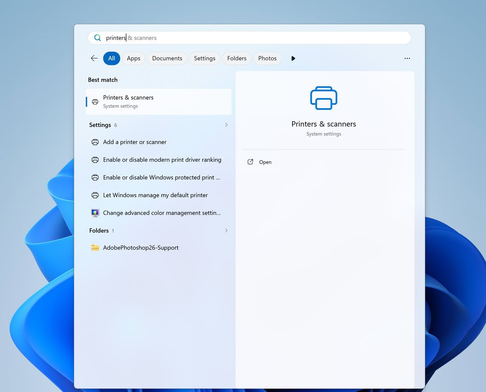
Task: Click color management monitor icon
Action: point(95,213)
